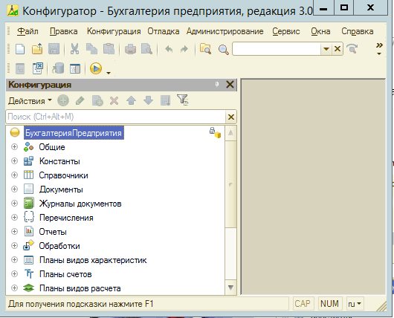Open the toolbar search box dropdown arrow
The image size is (394, 318).
326,49
